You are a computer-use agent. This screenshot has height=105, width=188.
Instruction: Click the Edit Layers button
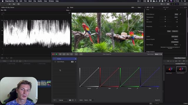(175, 36)
